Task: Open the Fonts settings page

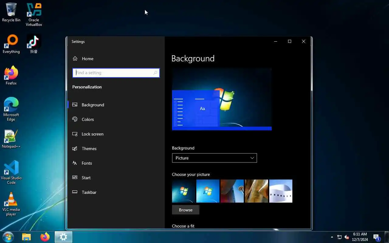Action: 116,163
